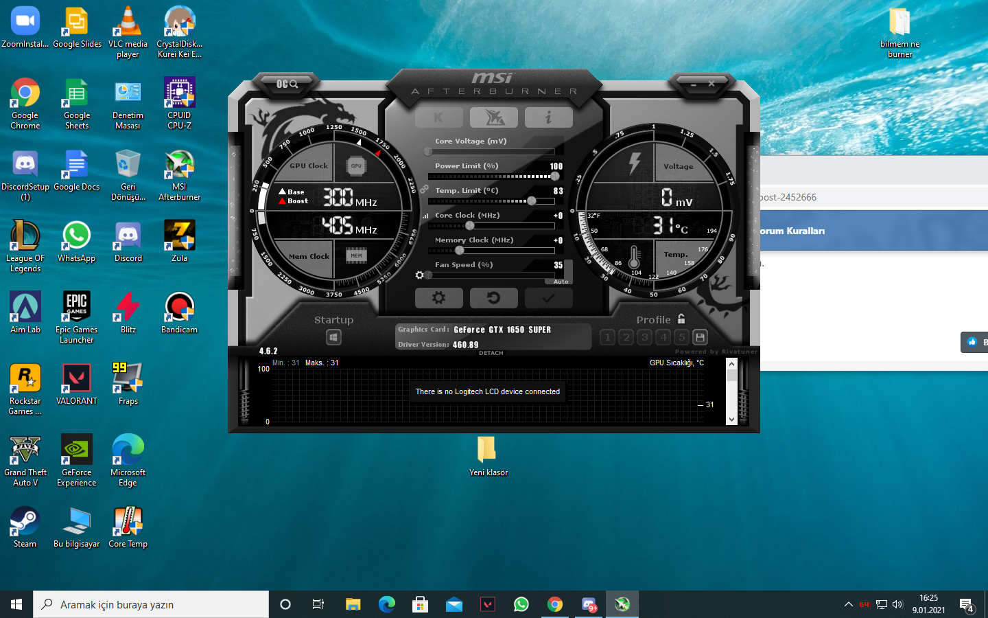Enable Auto fan speed mode
988x618 pixels.
click(x=561, y=282)
